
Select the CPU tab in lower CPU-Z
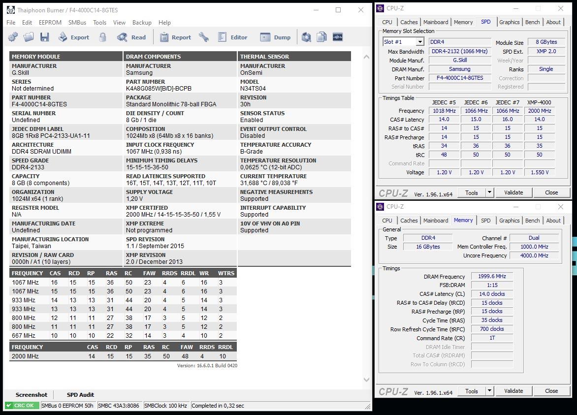point(387,221)
